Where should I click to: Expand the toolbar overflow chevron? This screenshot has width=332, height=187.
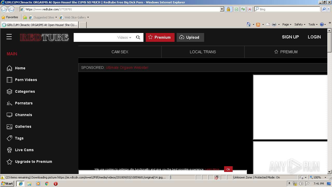(330, 23)
